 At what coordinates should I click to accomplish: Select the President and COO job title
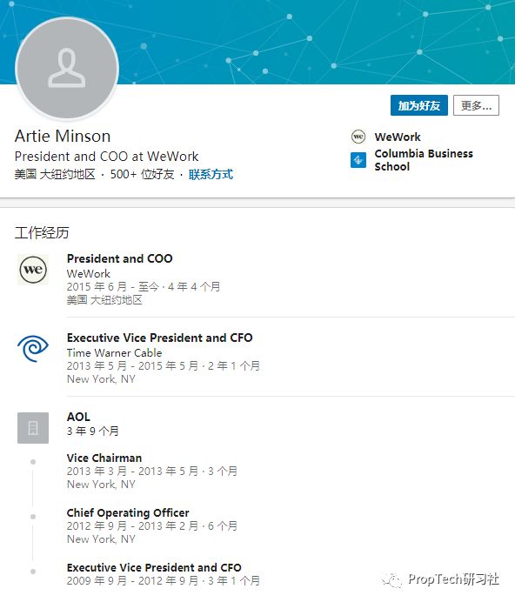click(119, 258)
